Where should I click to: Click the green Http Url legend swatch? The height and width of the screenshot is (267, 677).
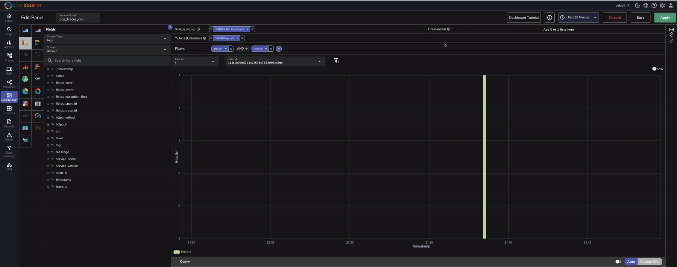(x=176, y=252)
